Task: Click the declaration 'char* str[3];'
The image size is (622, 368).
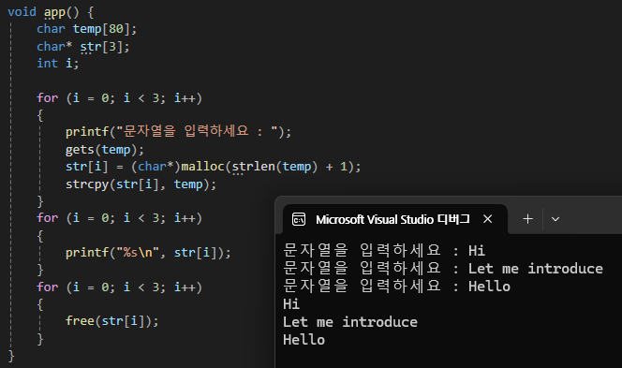Action: [x=83, y=47]
